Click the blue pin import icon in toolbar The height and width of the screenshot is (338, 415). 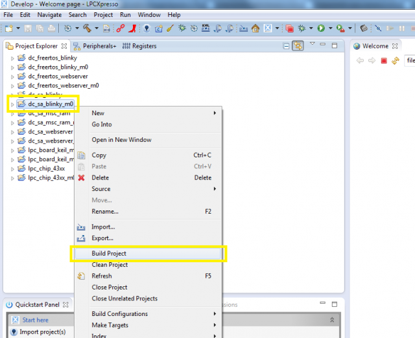point(147,28)
